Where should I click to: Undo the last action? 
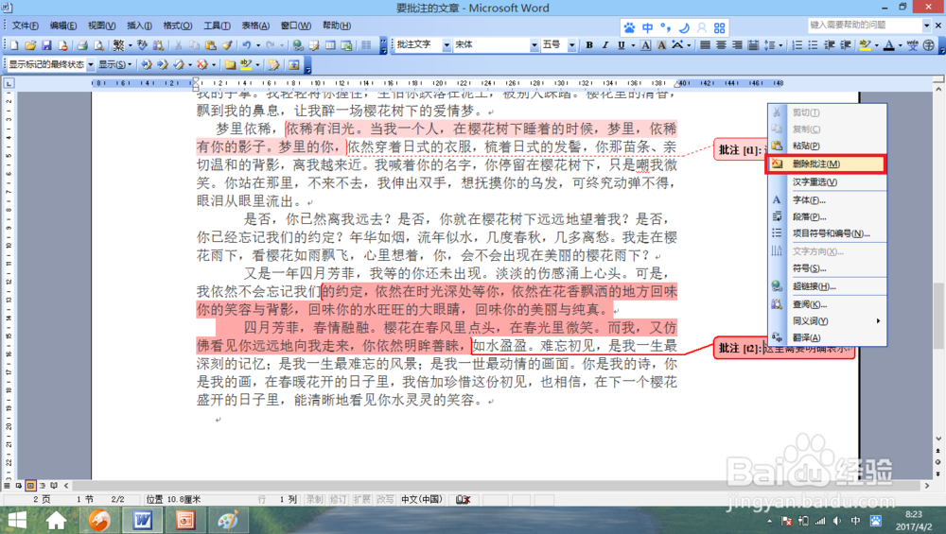click(x=247, y=45)
